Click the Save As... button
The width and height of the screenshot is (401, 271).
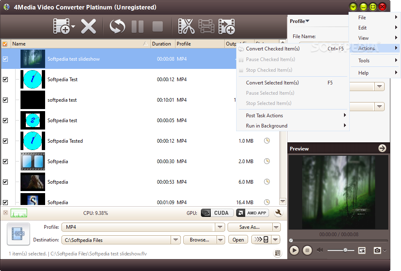(249, 227)
